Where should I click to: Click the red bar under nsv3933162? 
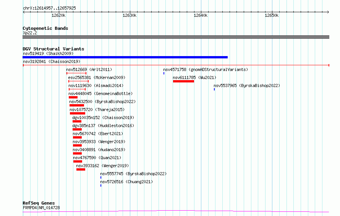point(81,169)
